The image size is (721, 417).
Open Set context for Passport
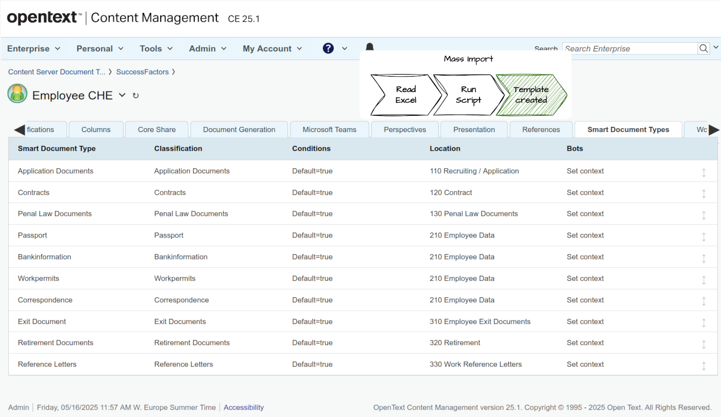click(585, 235)
